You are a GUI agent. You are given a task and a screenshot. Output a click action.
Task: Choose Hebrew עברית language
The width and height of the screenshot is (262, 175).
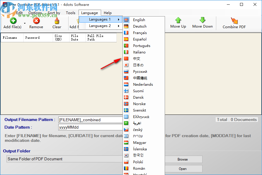144,136
